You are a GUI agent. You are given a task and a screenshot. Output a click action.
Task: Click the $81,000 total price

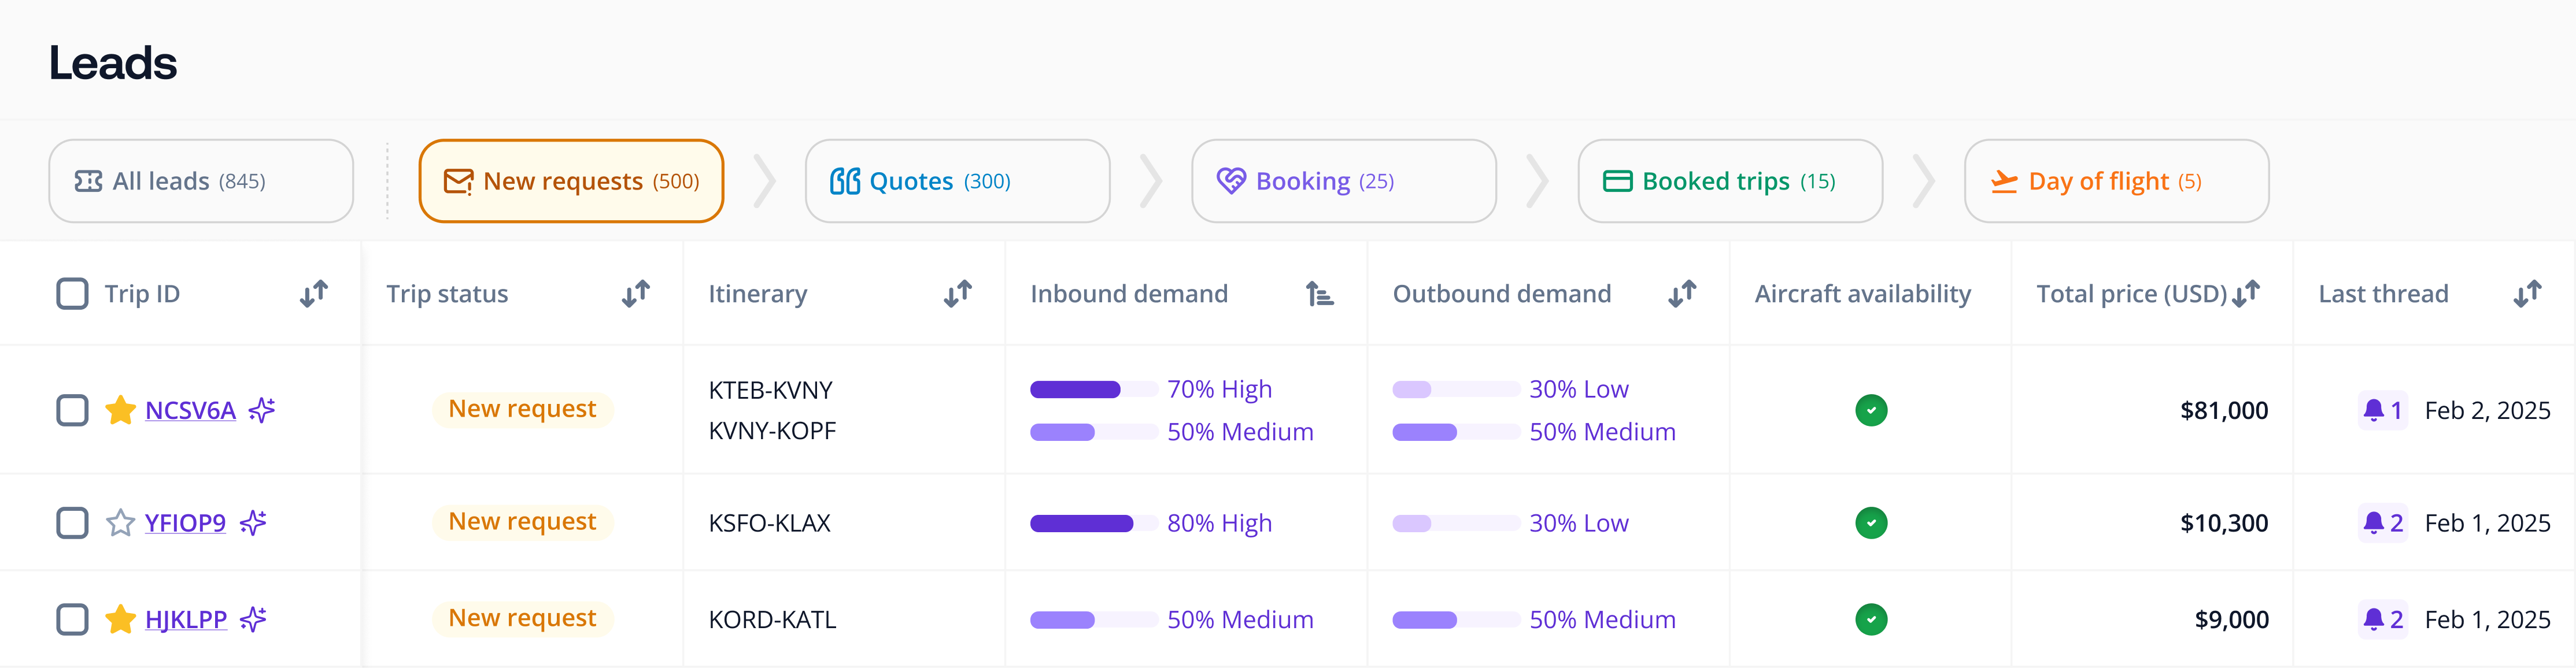[2224, 410]
